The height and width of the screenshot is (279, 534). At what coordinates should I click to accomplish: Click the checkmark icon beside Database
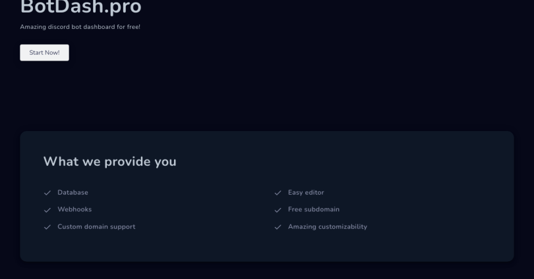point(47,193)
